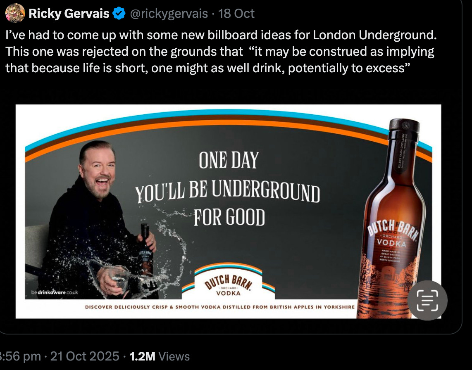Click the large vodka bottle in ad
The width and height of the screenshot is (472, 370).
(391, 219)
